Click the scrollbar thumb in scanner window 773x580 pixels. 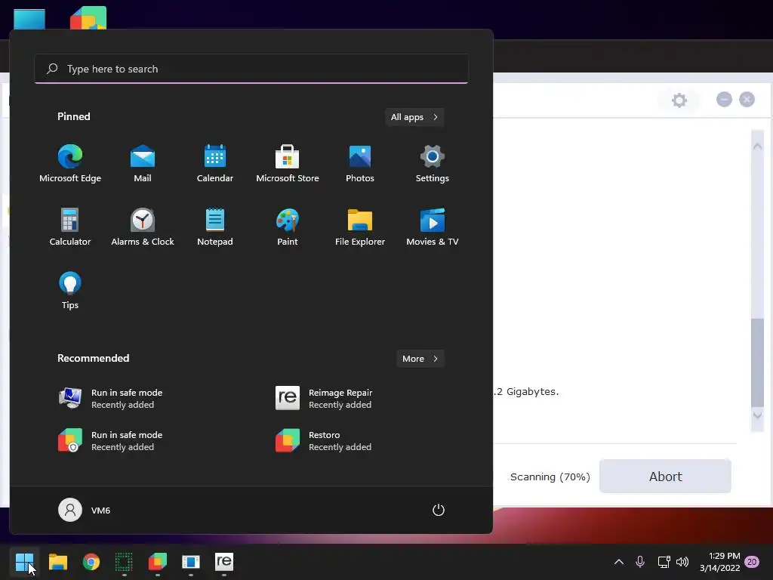tap(758, 362)
